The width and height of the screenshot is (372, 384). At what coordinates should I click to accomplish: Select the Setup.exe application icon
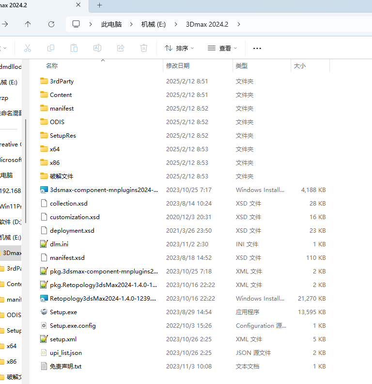44,312
